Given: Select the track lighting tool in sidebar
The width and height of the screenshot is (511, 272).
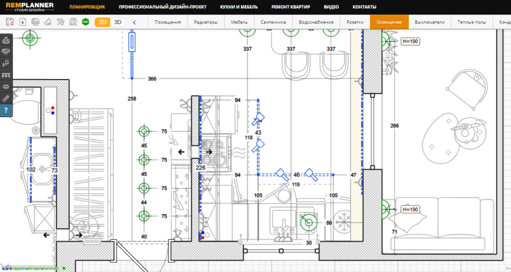Looking at the screenshot, I should [x=7, y=74].
